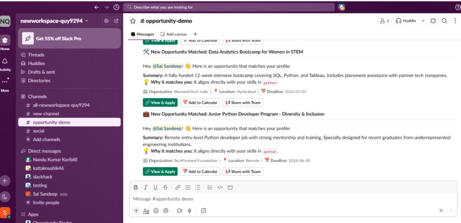Screen dimensions: 461x223
Task: Add a new tab with plus icon
Action: (195, 34)
